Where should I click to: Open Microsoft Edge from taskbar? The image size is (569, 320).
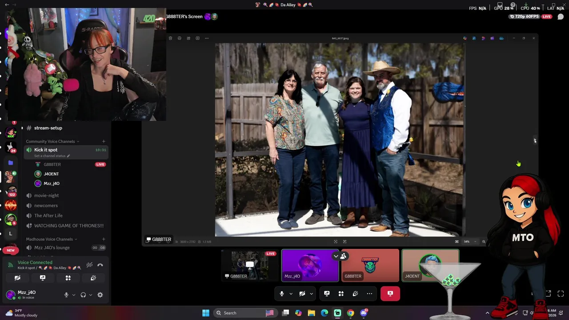[325, 313]
